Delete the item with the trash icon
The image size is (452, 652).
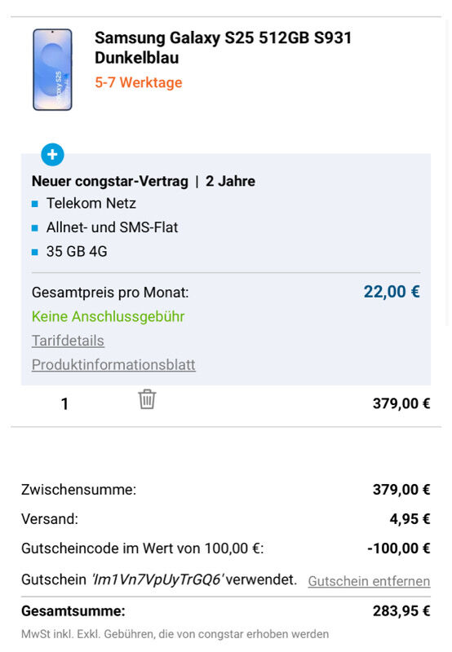pos(147,399)
